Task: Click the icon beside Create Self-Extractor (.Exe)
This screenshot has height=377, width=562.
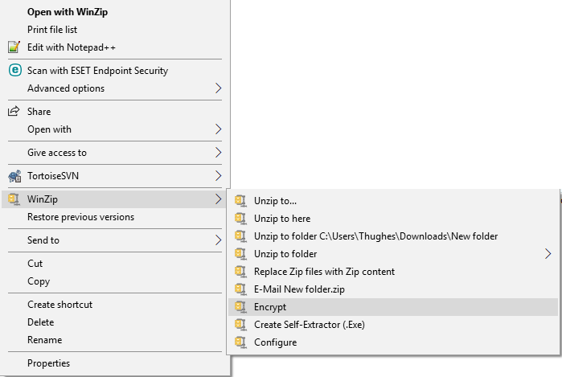Action: click(240, 325)
